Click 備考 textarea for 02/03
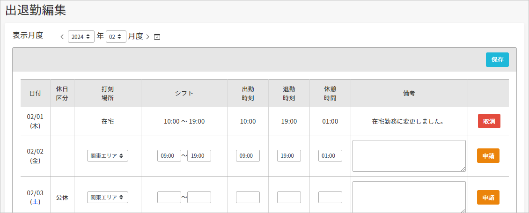This screenshot has width=529, height=213. click(409, 197)
